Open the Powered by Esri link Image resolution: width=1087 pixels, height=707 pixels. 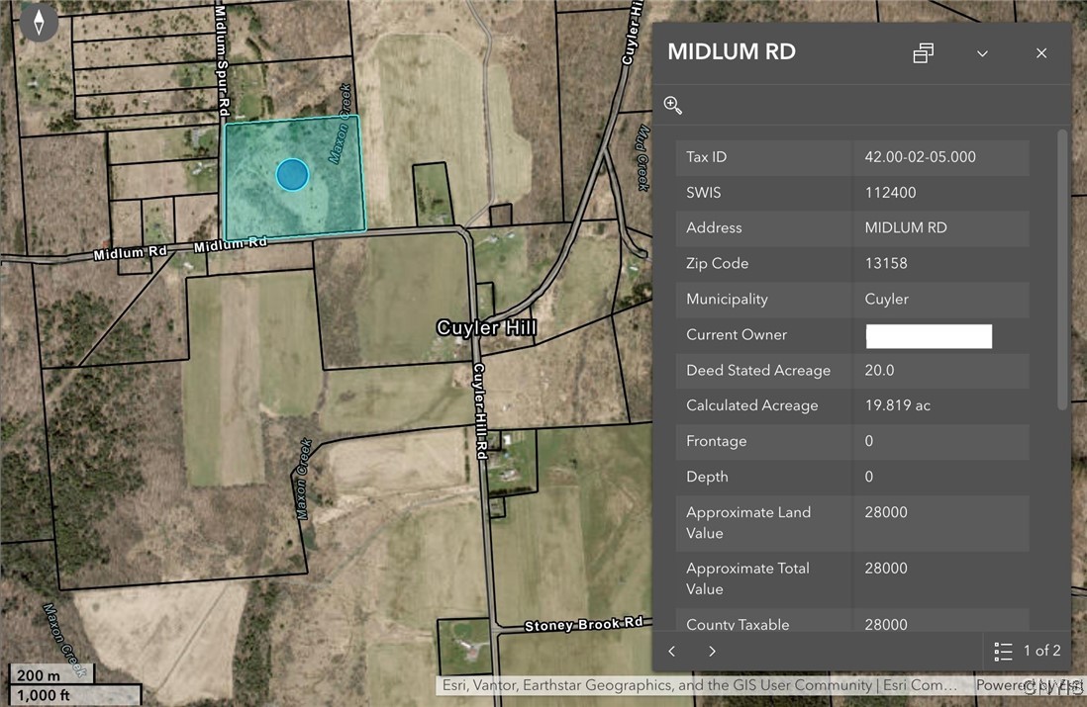coord(1028,685)
